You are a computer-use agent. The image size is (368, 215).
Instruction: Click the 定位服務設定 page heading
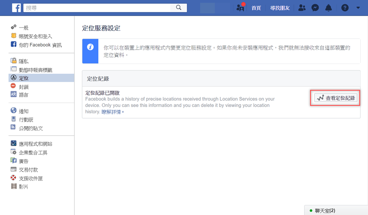(x=101, y=28)
